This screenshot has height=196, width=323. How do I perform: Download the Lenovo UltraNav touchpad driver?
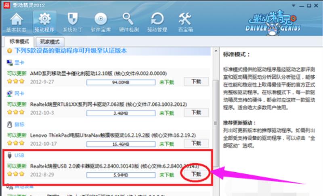[196, 143]
